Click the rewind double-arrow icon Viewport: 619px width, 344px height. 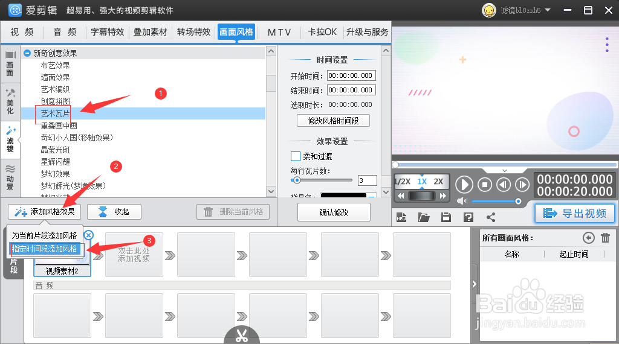(x=401, y=196)
